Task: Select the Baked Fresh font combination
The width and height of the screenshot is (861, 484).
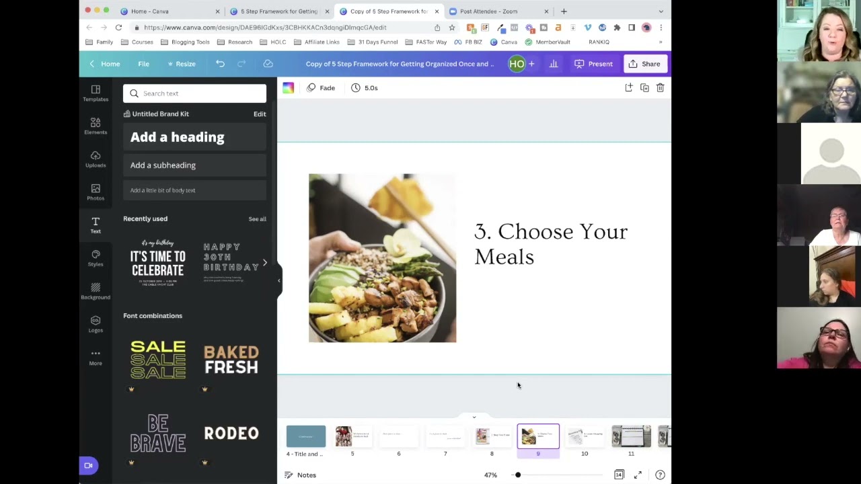Action: click(x=231, y=360)
